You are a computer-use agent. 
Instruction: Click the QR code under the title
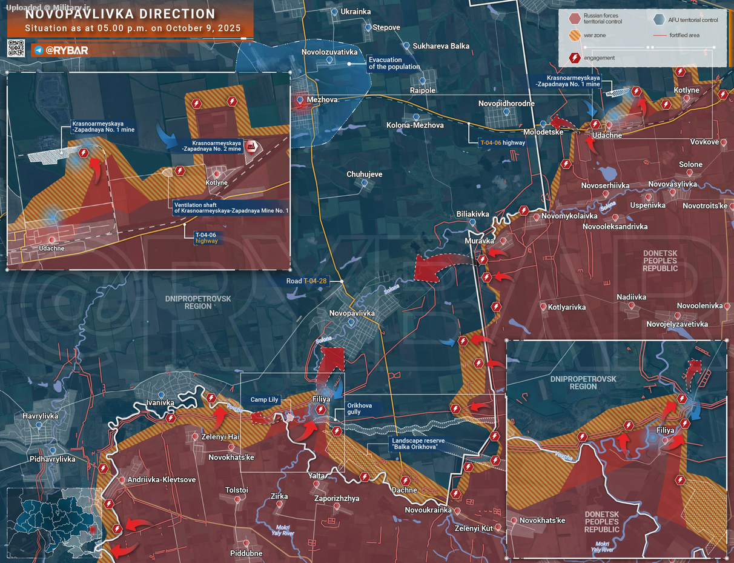[16, 48]
